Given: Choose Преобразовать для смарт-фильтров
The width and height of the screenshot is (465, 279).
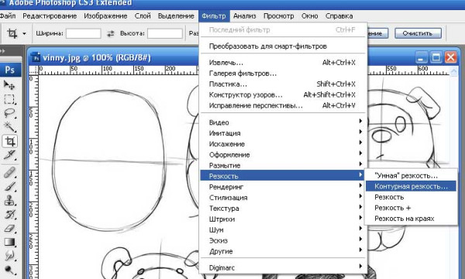Looking at the screenshot, I should pos(284,46).
